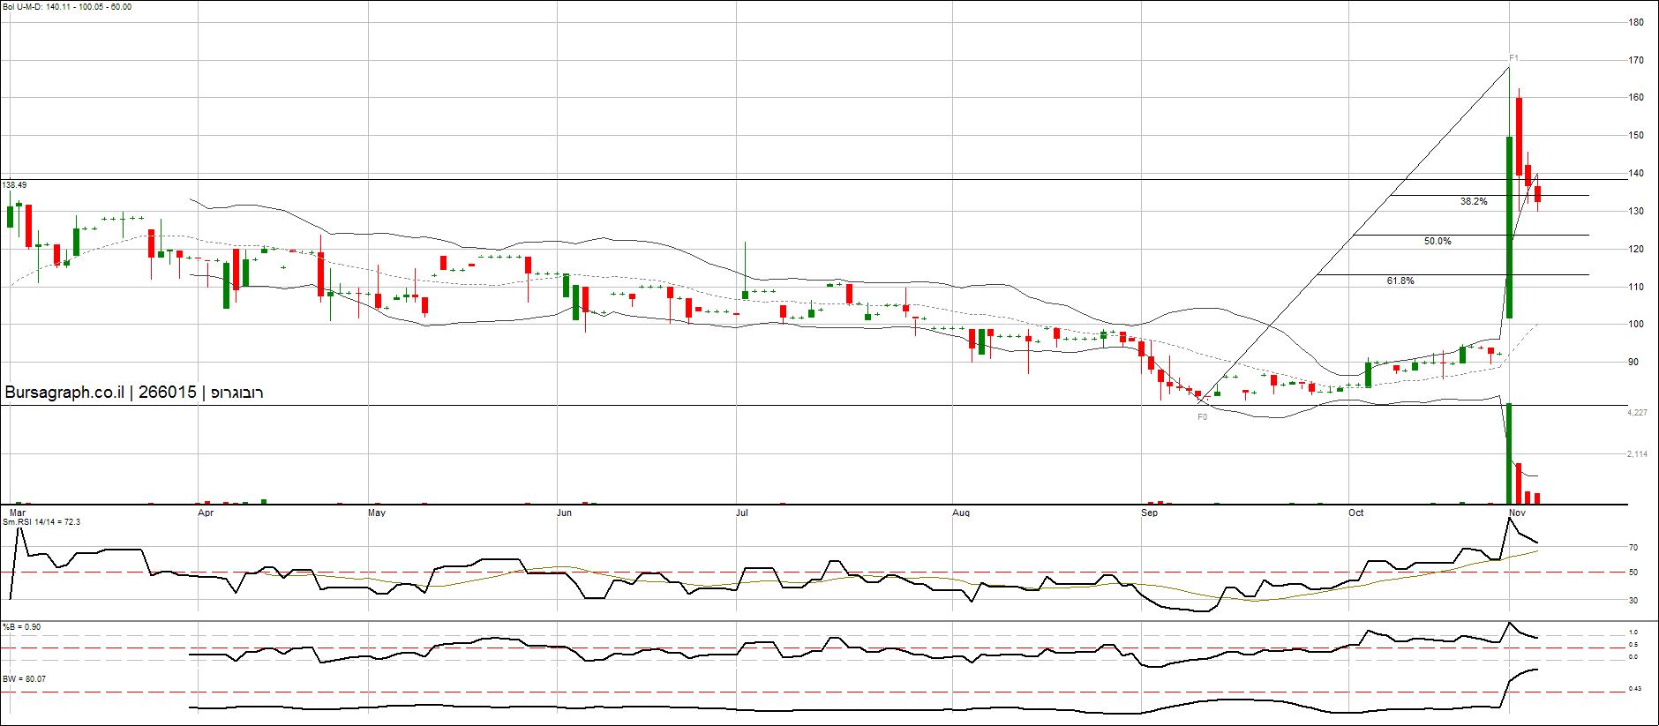Viewport: 1659px width, 726px height.
Task: Click the F0 Fibonacci low marker
Action: pyautogui.click(x=1202, y=416)
